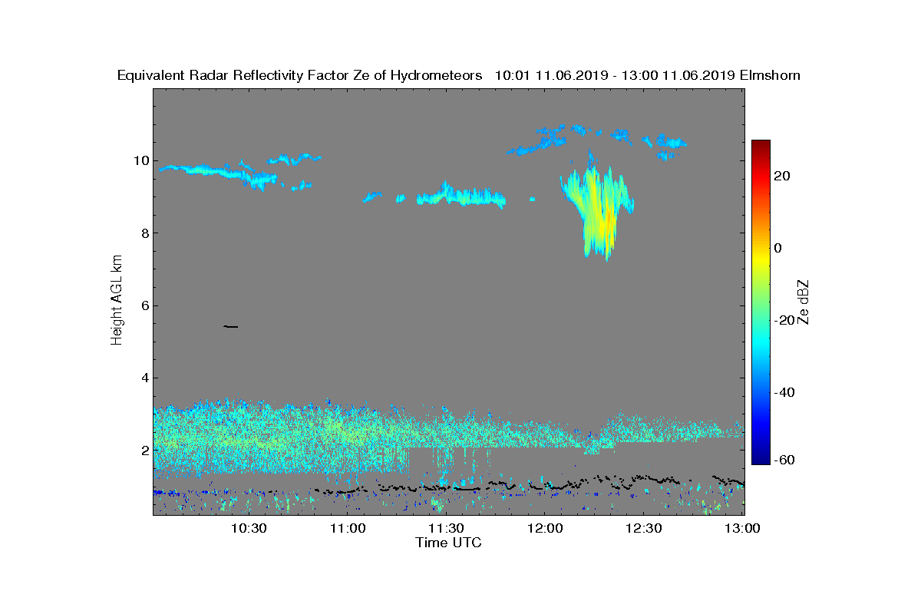921x614 pixels.
Task: Click the 10:30 time tick label
Action: click(x=249, y=528)
